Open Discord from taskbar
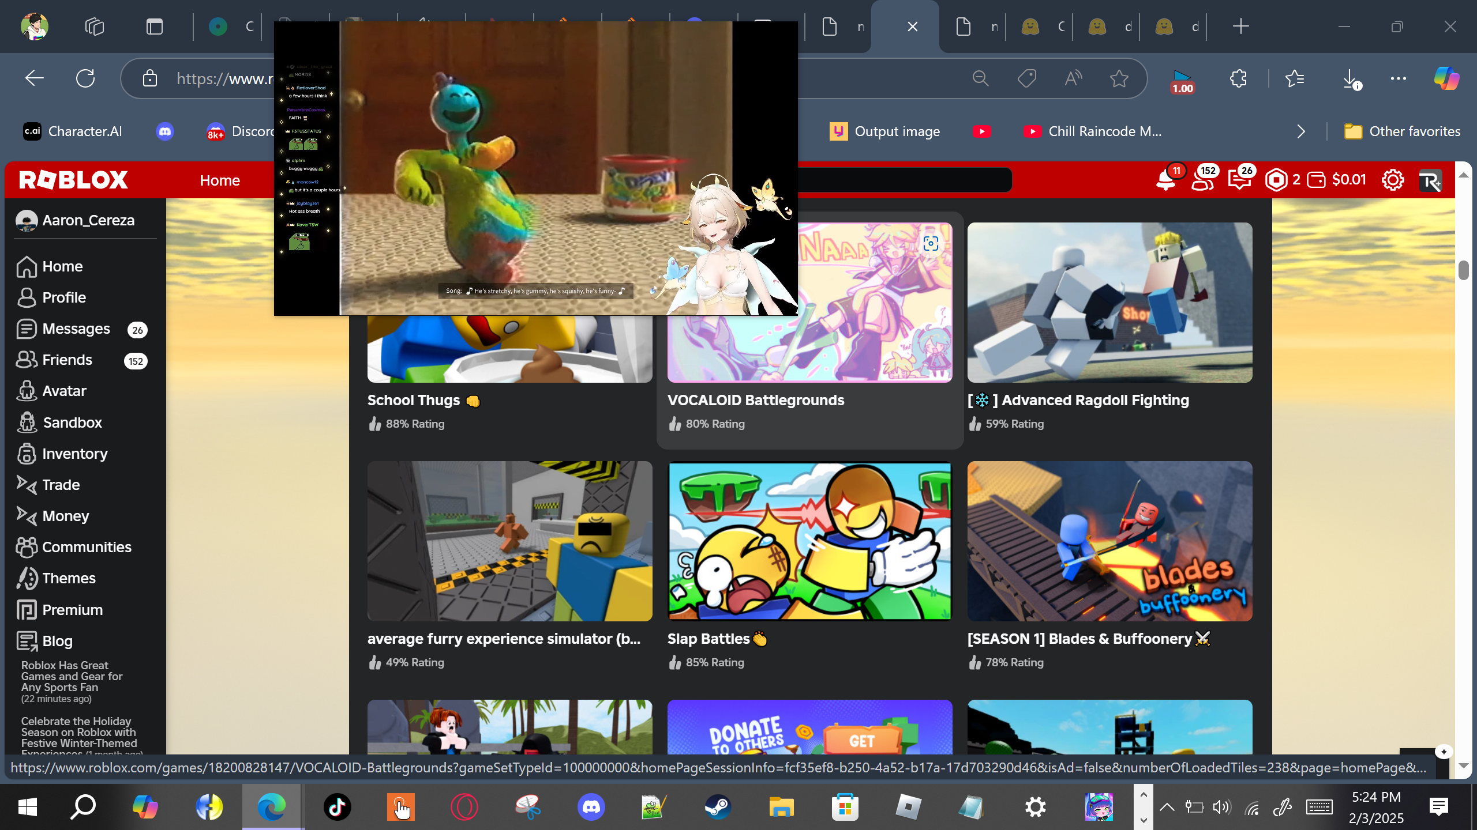Image resolution: width=1477 pixels, height=830 pixels. pyautogui.click(x=591, y=807)
